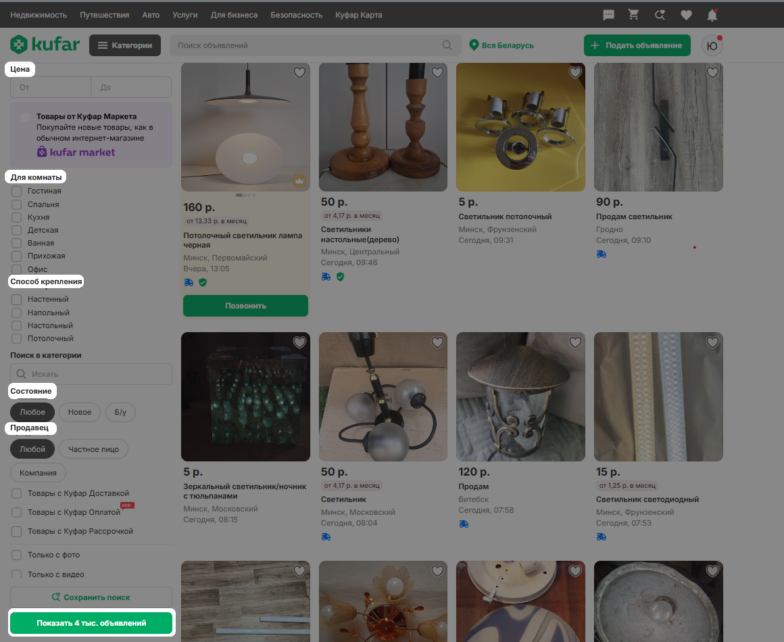The height and width of the screenshot is (642, 784).
Task: Click price От input field
Action: pyautogui.click(x=51, y=87)
